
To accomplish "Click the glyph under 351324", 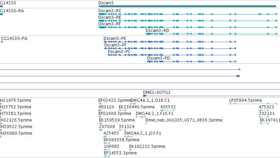I will click(122, 130).
